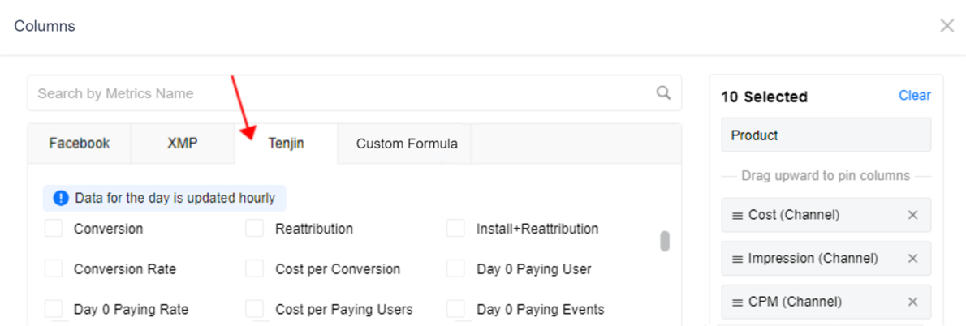This screenshot has height=326, width=966.
Task: Remove CPM (Channel) from selected columns
Action: click(913, 302)
